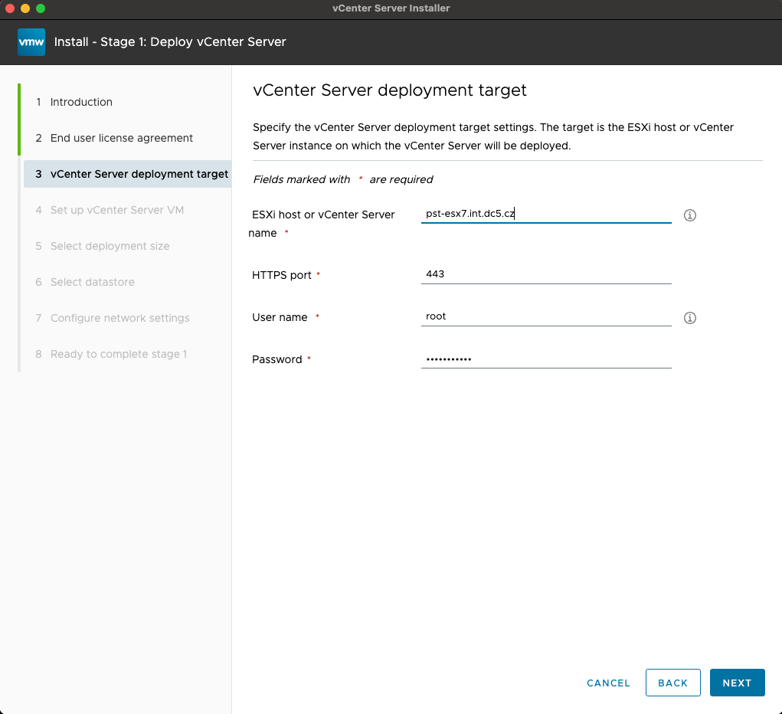Click the vmw logo in header
782x714 pixels.
click(x=31, y=42)
